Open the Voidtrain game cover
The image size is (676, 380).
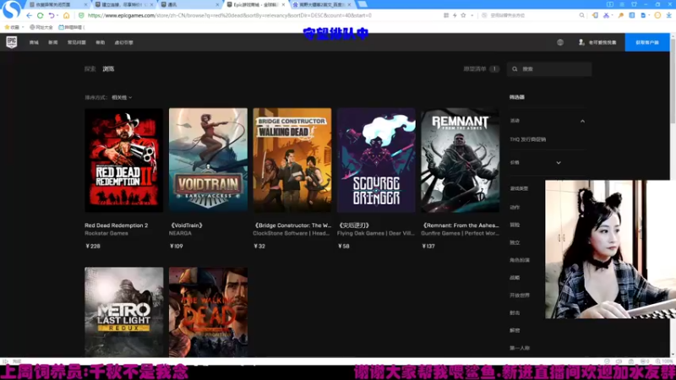tap(208, 160)
